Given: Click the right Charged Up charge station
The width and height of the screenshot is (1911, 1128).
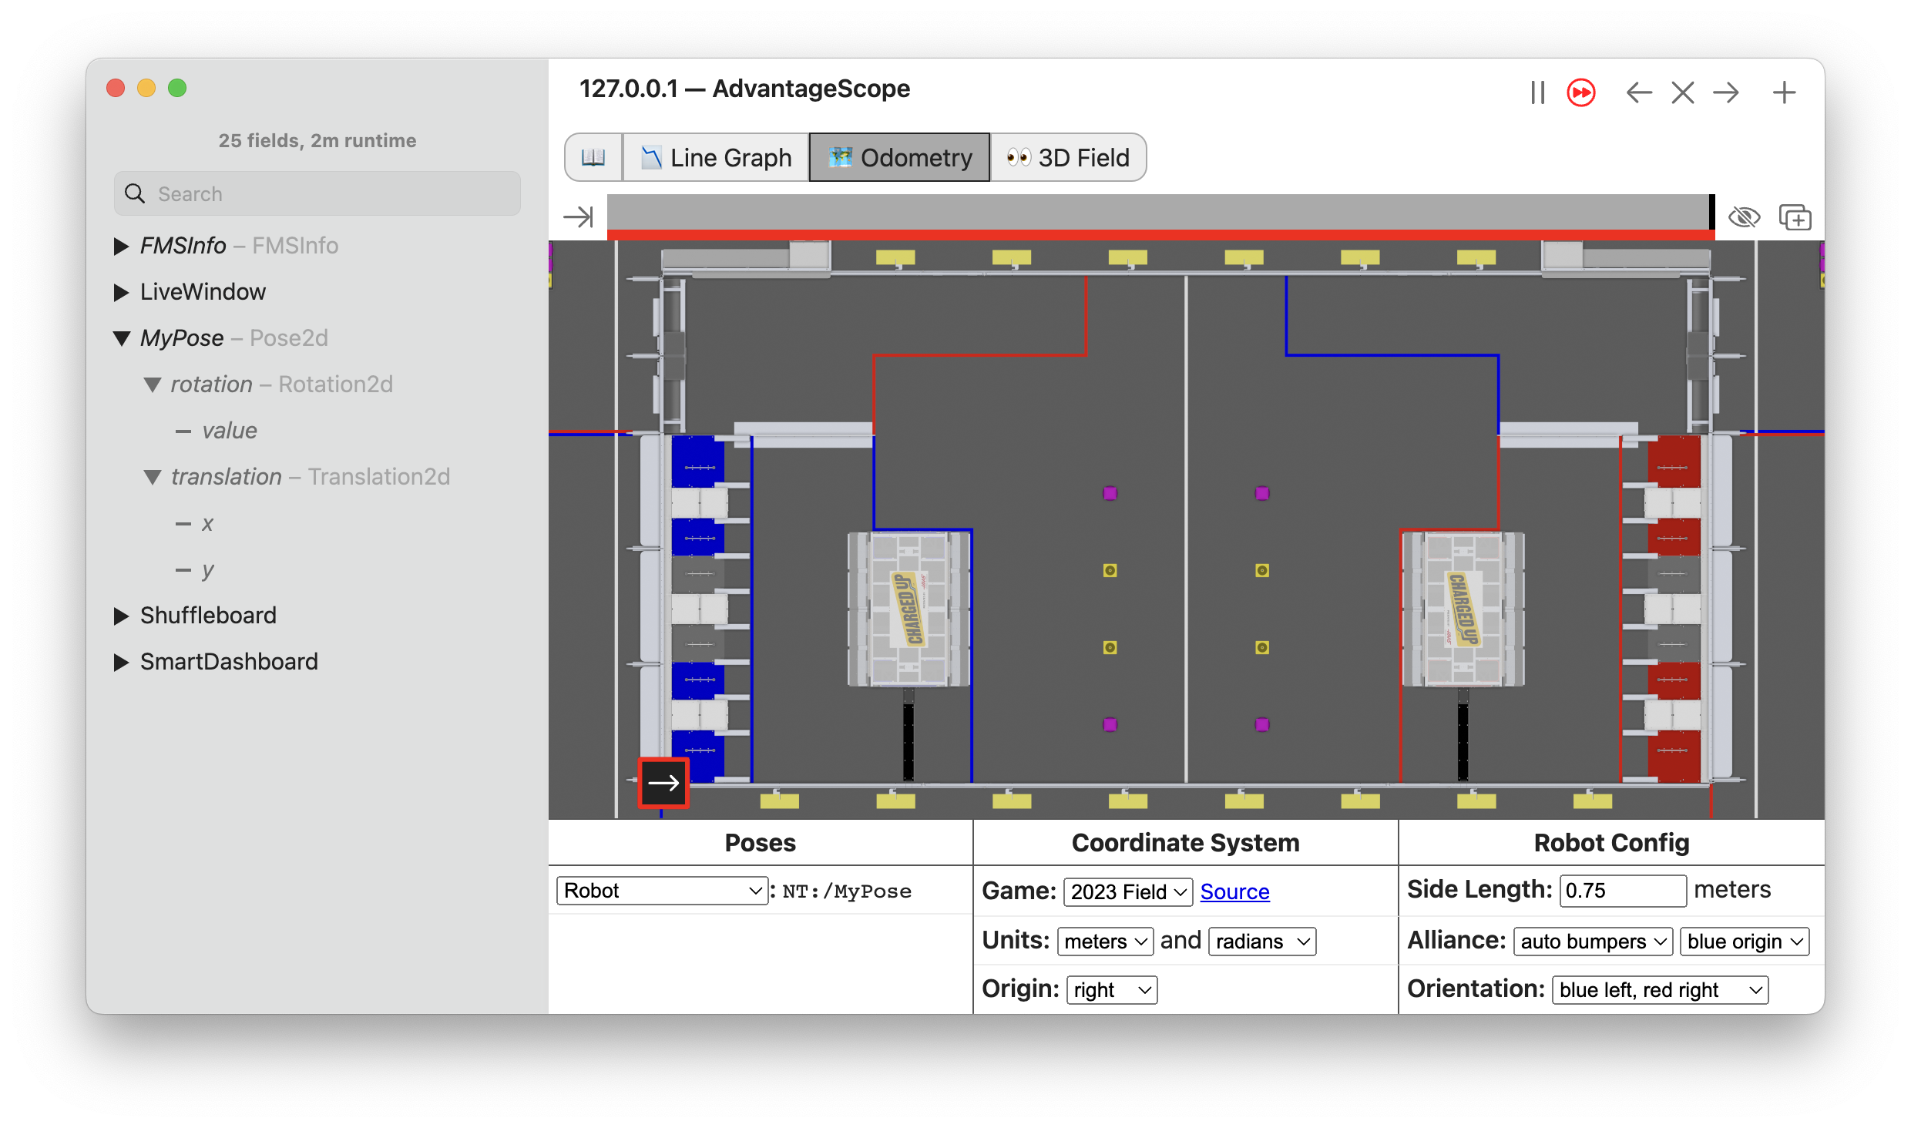Looking at the screenshot, I should 1463,609.
